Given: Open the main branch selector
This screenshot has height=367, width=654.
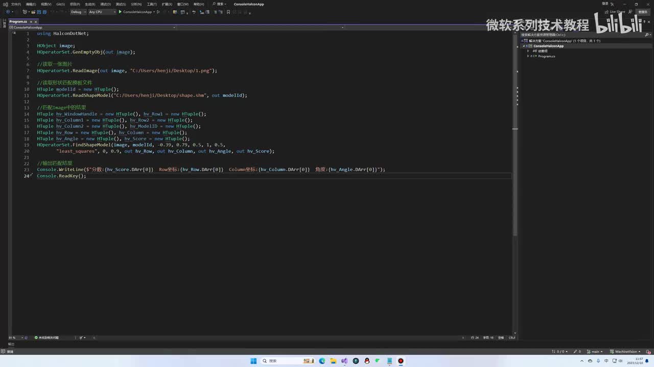Looking at the screenshot, I should [x=595, y=352].
